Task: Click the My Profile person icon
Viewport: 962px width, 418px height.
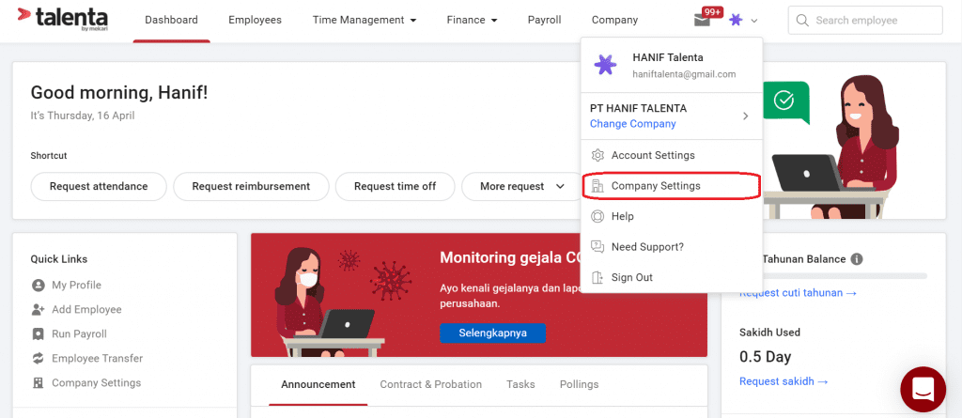Action: coord(38,286)
